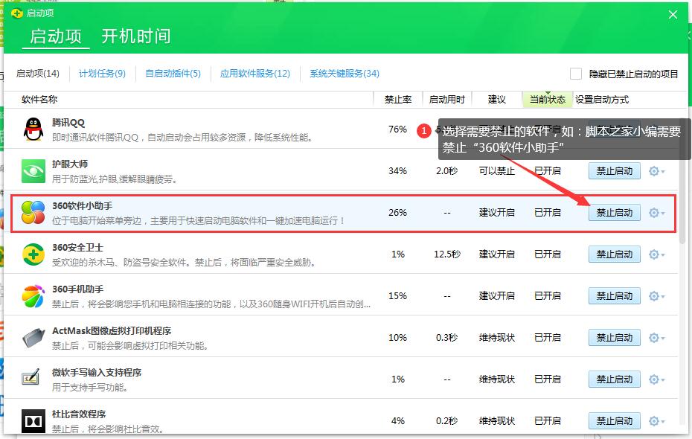692x439 pixels.
Task: Open gear dropdown for 护眼大师 row
Action: point(656,171)
